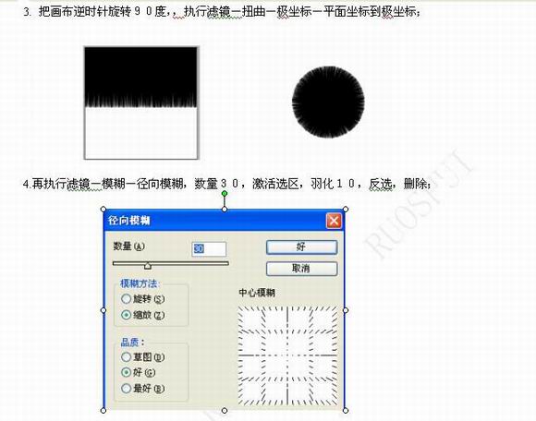This screenshot has width=536, height=421.
Task: Click the 品质 group label
Action: coord(132,343)
